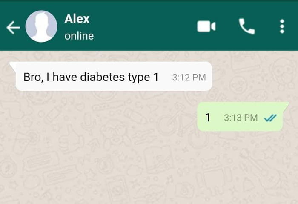The width and height of the screenshot is (298, 204).
Task: Select the received diabetes message bubble
Action: (114, 76)
